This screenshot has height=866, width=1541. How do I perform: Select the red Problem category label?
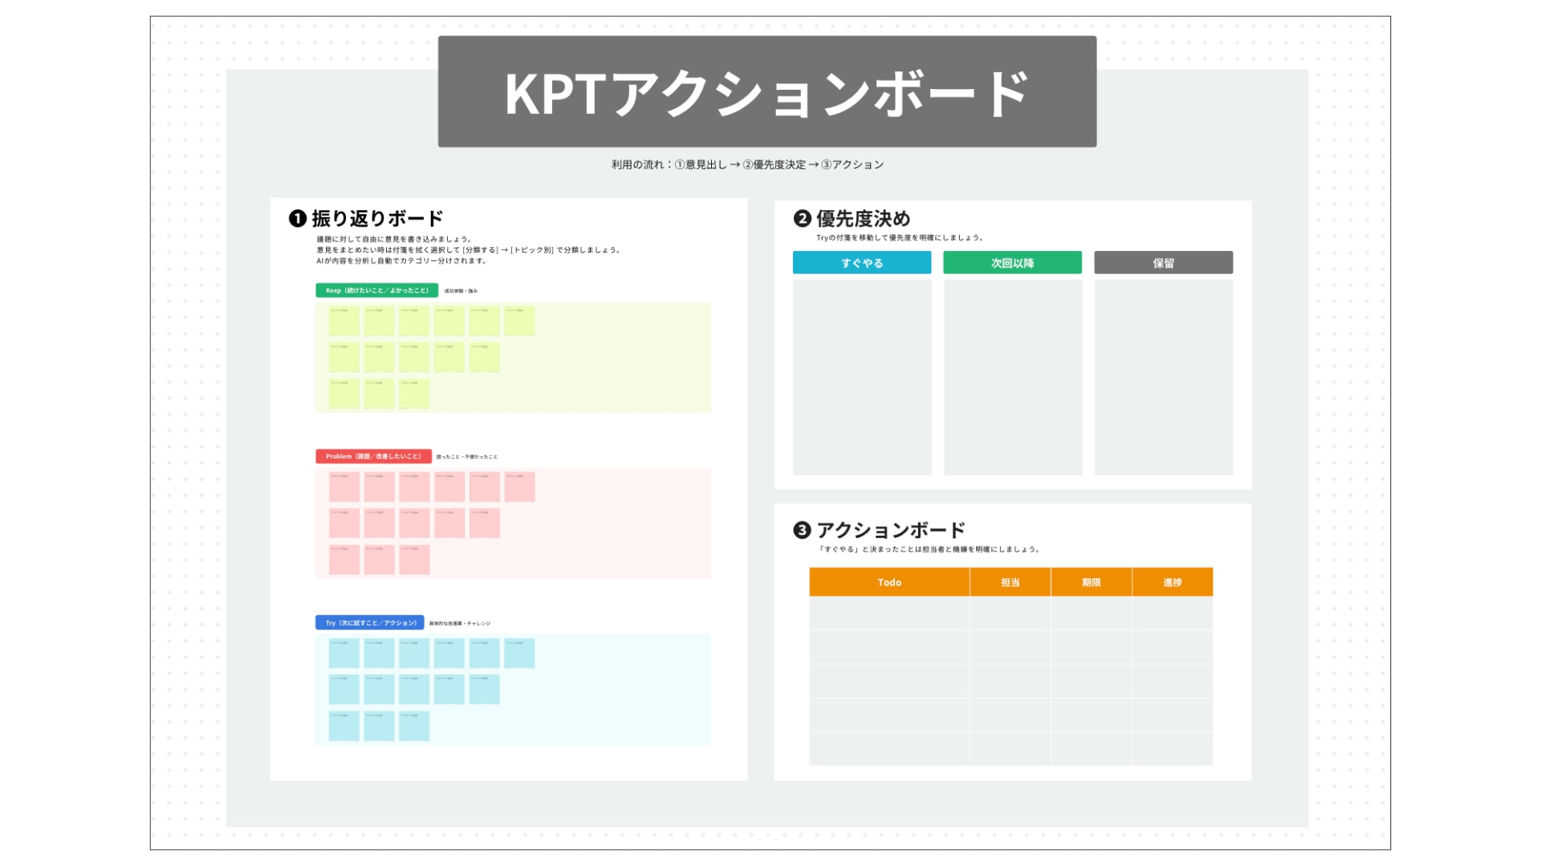point(373,456)
